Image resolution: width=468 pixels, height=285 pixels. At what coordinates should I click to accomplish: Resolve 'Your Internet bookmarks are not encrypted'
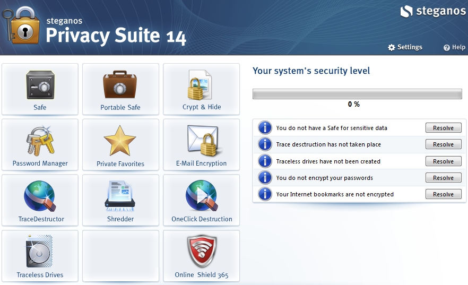[443, 194]
